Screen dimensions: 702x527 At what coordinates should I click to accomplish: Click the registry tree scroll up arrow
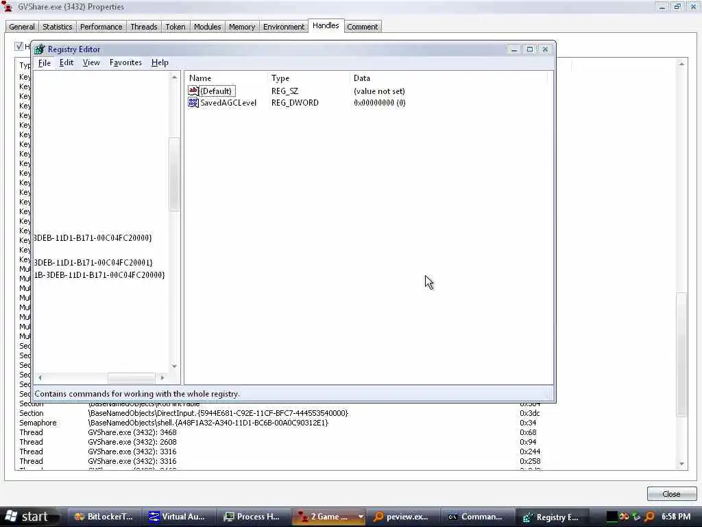point(174,77)
